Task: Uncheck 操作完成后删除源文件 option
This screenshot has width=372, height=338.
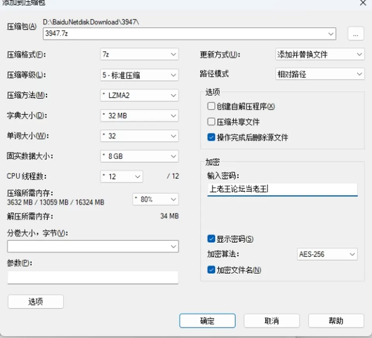Action: tap(211, 137)
